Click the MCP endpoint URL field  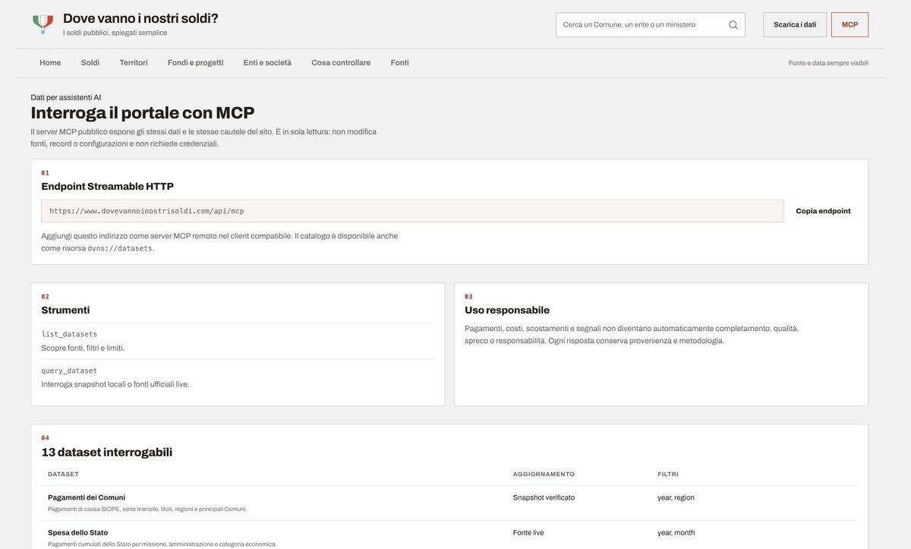coord(412,211)
